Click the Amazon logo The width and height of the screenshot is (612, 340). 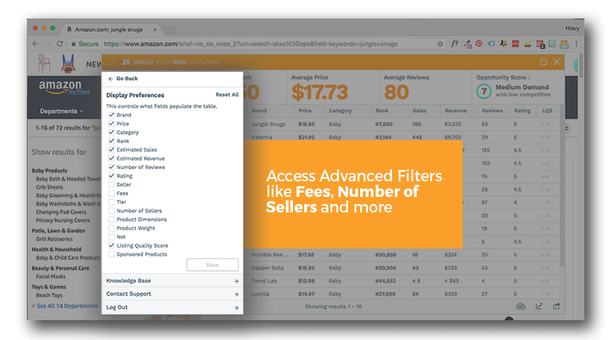click(60, 86)
